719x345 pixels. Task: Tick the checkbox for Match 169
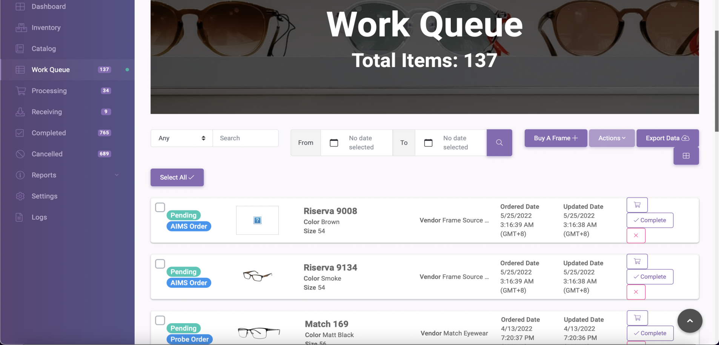tap(160, 320)
